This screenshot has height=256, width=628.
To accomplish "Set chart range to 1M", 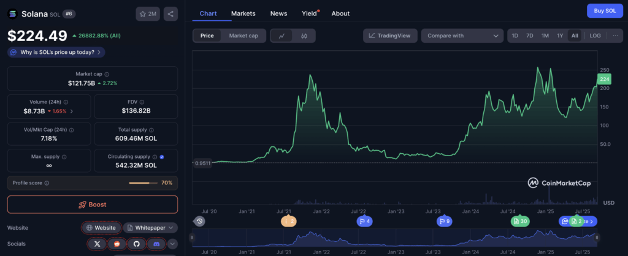I will (545, 36).
